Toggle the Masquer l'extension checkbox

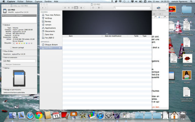[4, 64]
